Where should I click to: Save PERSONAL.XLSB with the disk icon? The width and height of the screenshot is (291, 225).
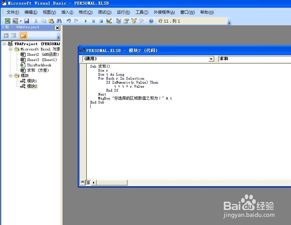tap(27, 21)
